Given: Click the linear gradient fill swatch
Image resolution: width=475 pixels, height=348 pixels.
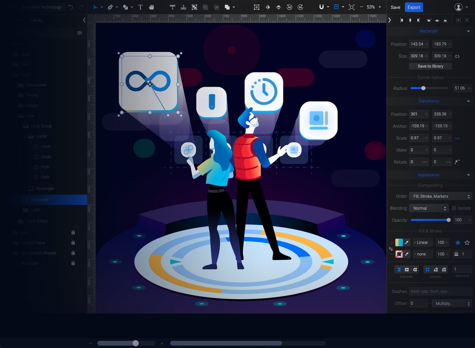Looking at the screenshot, I should [399, 243].
